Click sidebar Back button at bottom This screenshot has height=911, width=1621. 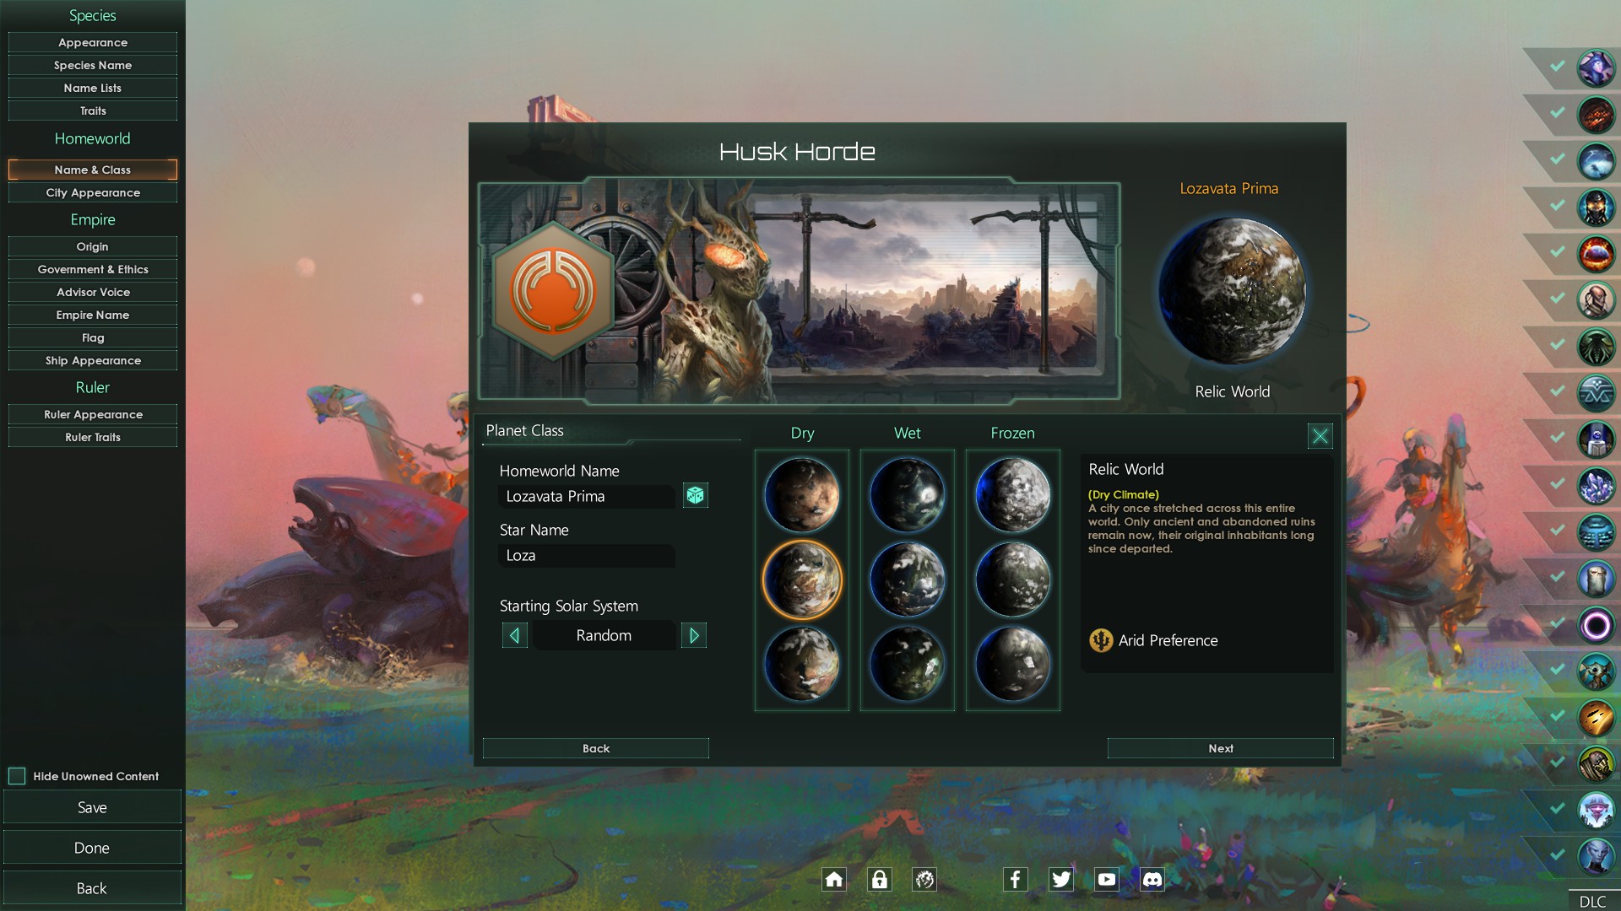(92, 888)
